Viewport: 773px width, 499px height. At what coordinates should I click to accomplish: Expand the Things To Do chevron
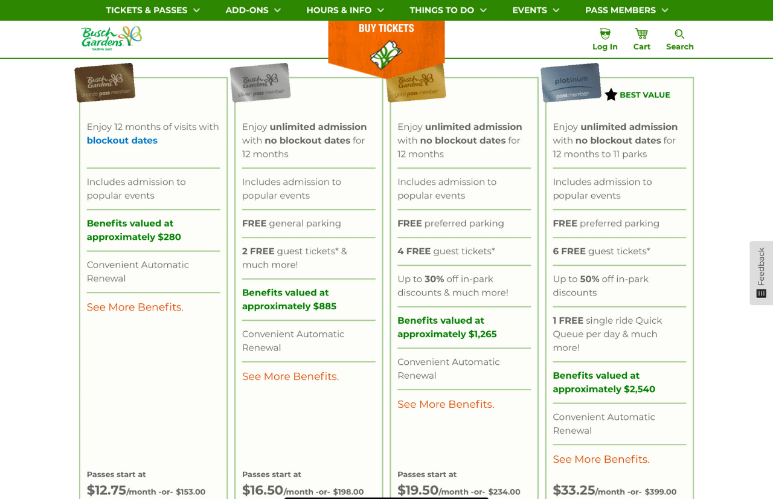483,10
